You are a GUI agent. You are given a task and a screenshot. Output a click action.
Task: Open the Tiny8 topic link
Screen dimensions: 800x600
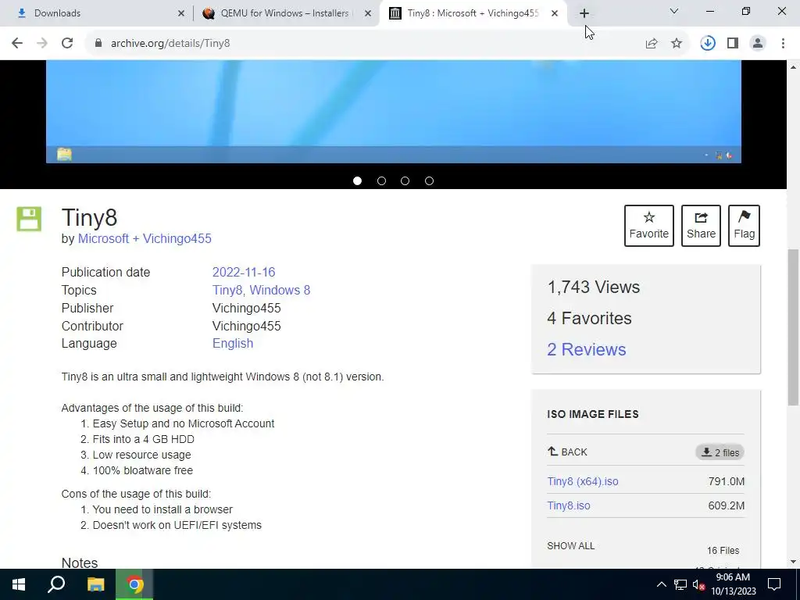tap(227, 290)
